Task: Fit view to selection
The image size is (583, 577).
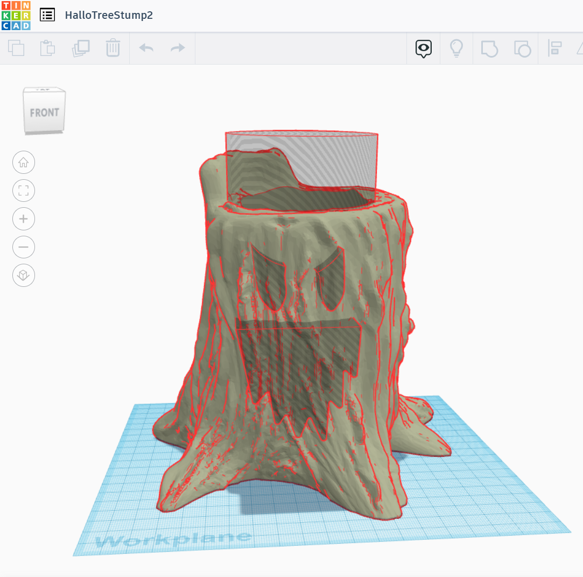Action: 24,191
